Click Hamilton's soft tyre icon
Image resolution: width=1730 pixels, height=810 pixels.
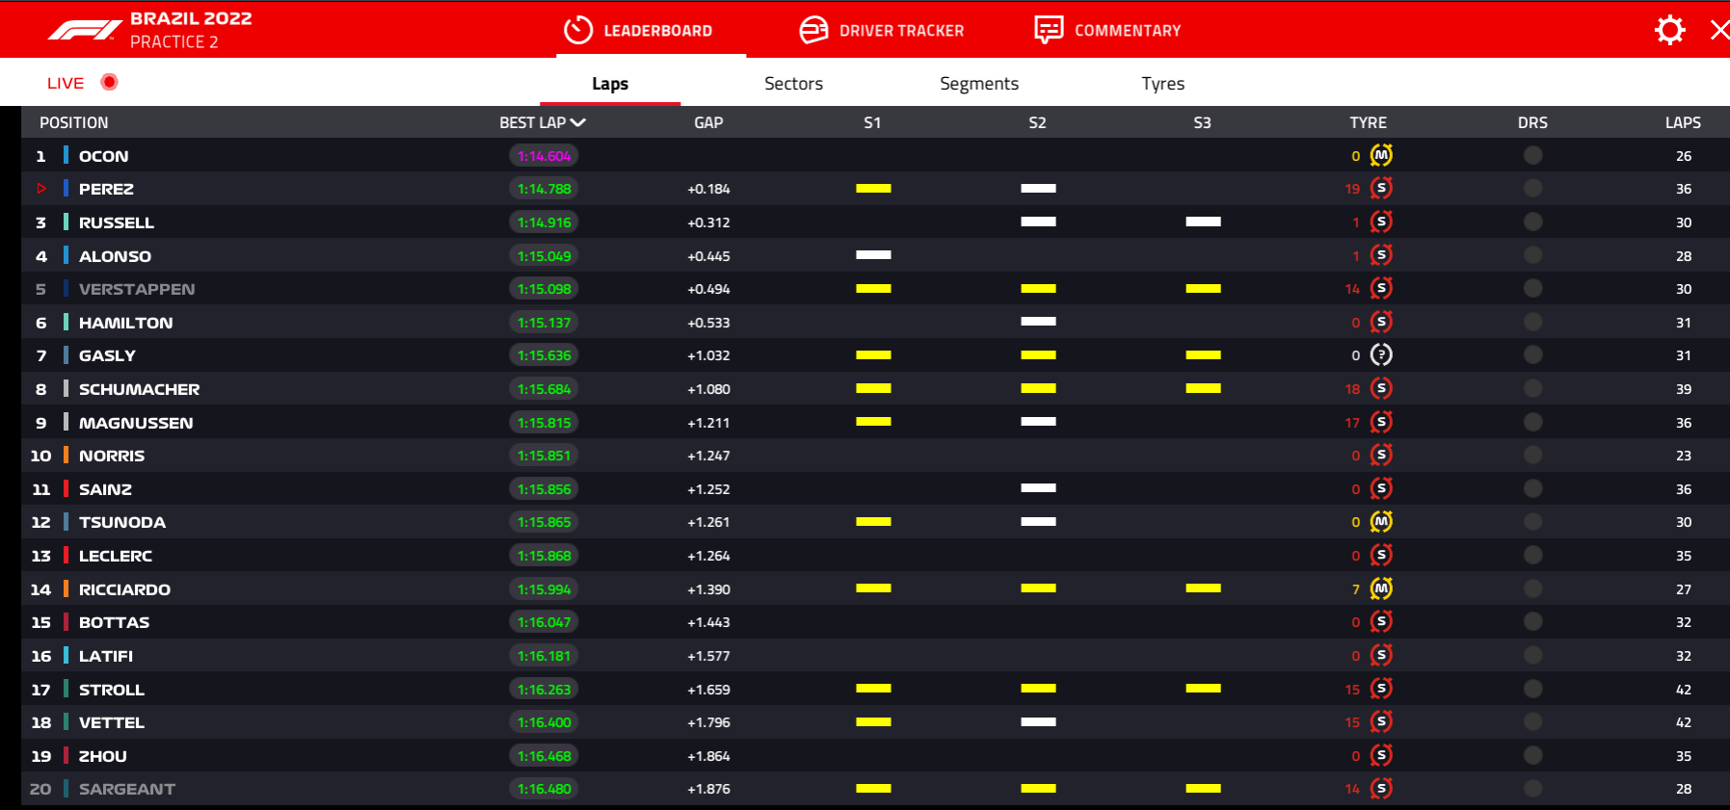click(x=1381, y=322)
